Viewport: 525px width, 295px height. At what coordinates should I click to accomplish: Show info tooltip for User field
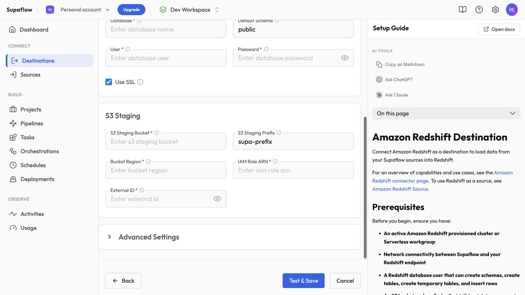128,49
